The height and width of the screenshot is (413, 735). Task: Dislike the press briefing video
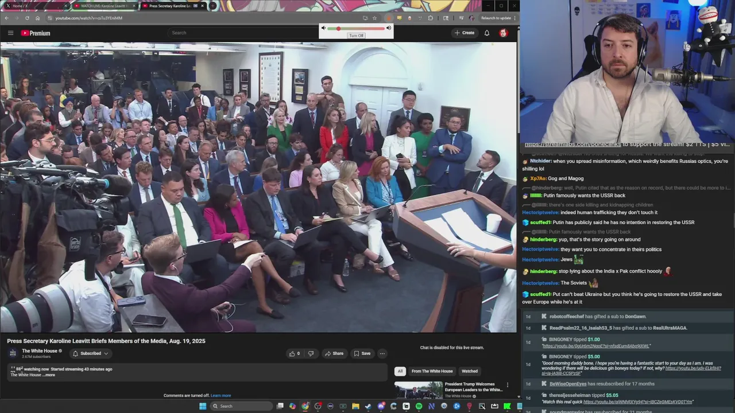point(311,353)
